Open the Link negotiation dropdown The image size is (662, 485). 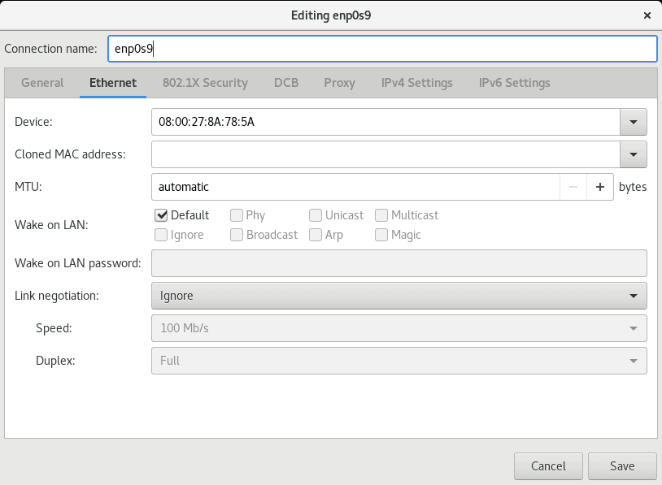399,296
